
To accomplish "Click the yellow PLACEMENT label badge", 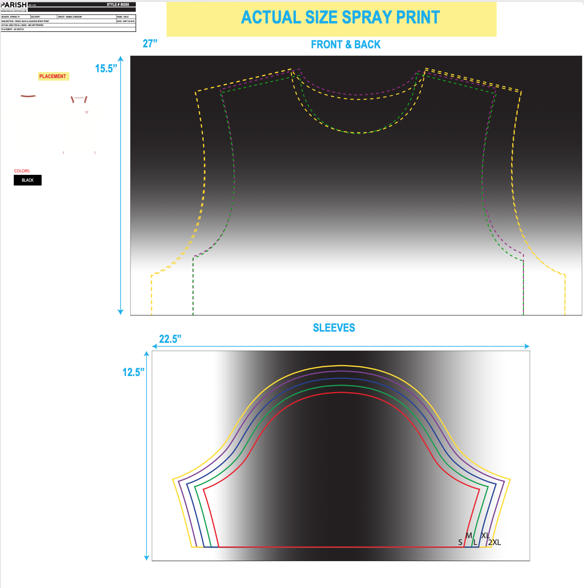I will point(53,76).
